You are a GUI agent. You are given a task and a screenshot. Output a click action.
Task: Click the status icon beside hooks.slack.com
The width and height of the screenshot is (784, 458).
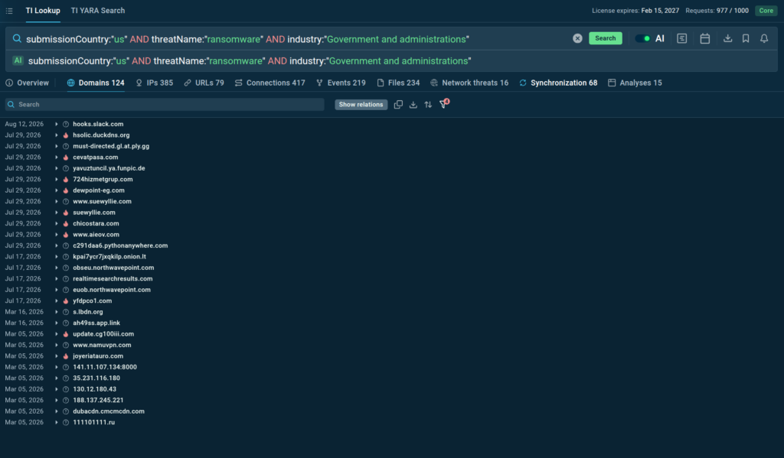point(66,124)
